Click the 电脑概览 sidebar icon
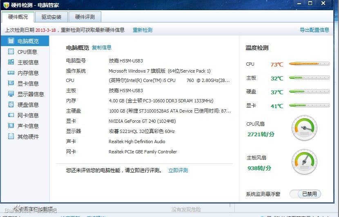This screenshot has width=339, height=217. [x=11, y=41]
